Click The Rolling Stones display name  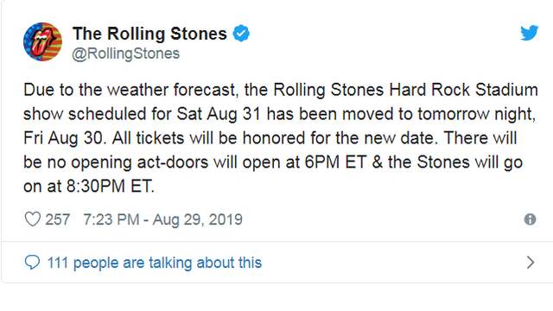pyautogui.click(x=149, y=34)
